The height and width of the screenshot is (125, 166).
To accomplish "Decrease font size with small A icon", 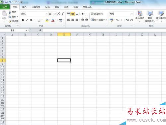I will tap(63, 14).
